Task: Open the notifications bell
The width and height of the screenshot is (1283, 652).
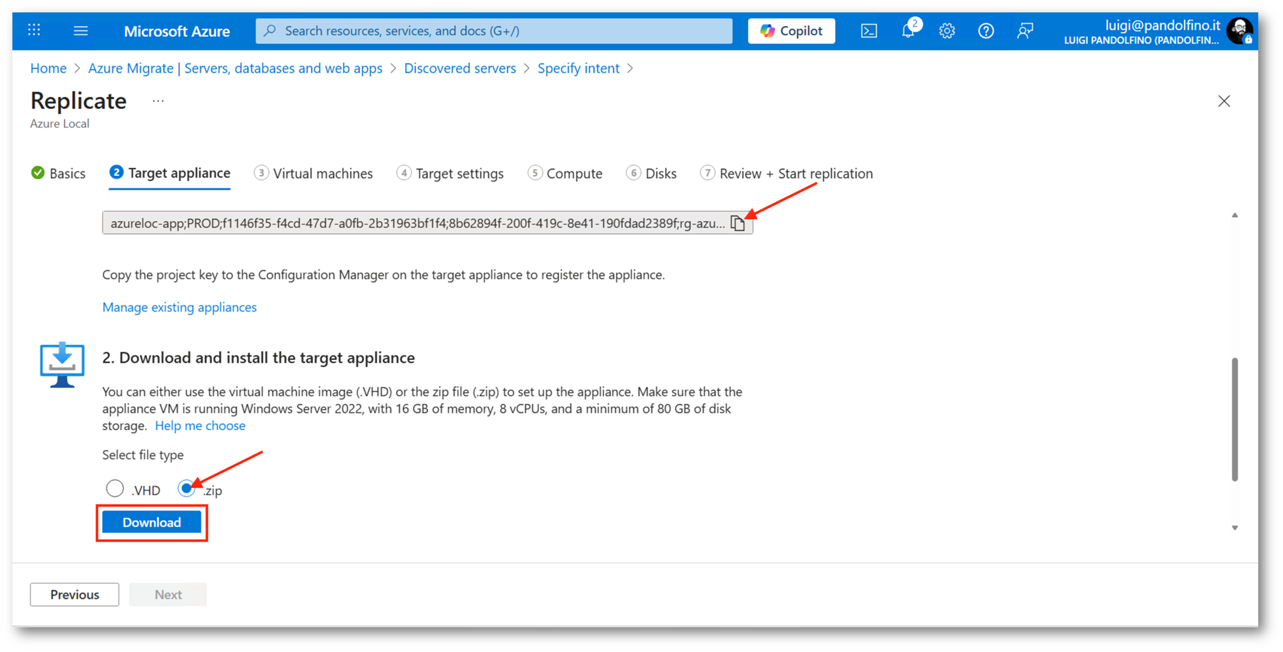Action: click(x=908, y=31)
